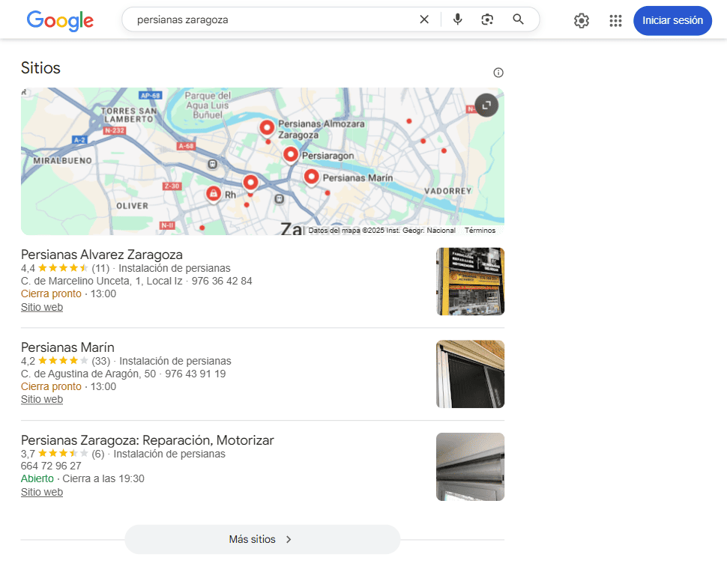The image size is (727, 572).
Task: Click the Persianas Marín pin on the map
Action: [311, 177]
